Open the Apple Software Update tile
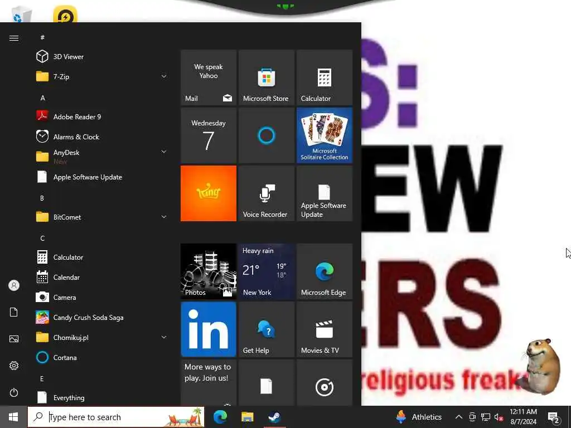 click(x=325, y=193)
